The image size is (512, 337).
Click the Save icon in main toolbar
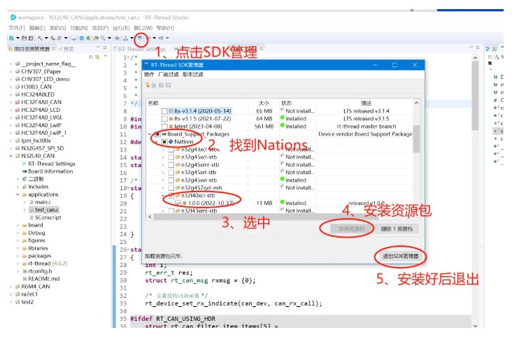[24, 38]
